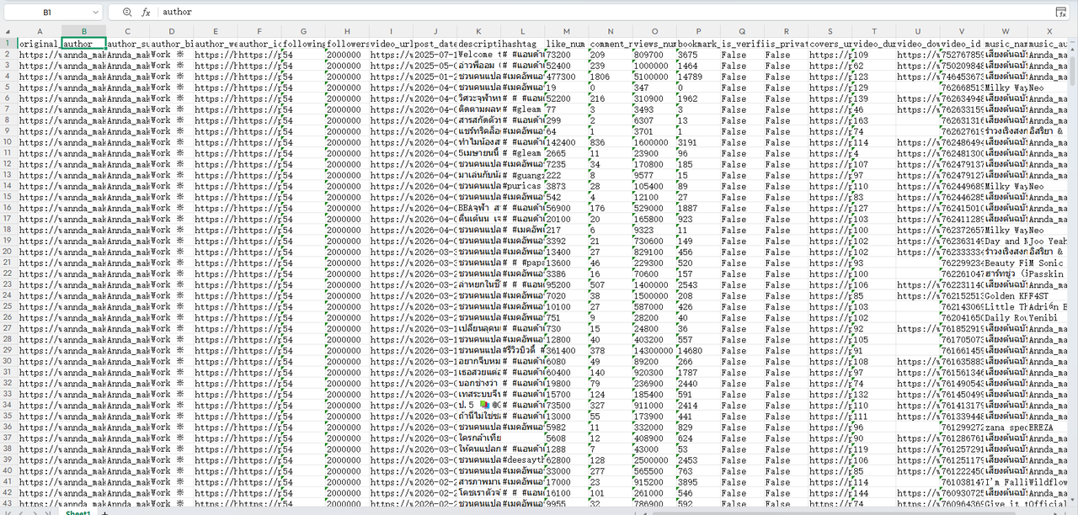The height and width of the screenshot is (515, 1078).
Task: Click the Name Box showing B1
Action: [x=46, y=13]
